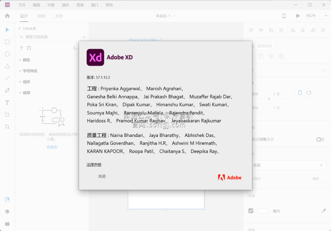Open the Libraries panel icon
The height and width of the screenshot is (231, 331).
(7, 199)
